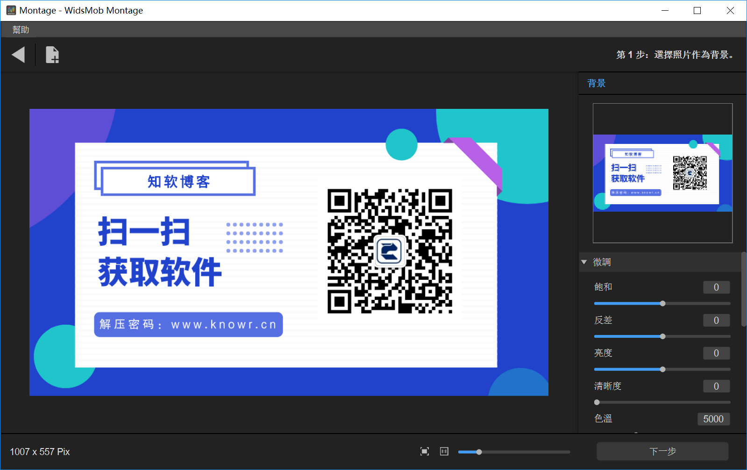This screenshot has width=747, height=470.
Task: Click the background thumbnail preview
Action: [x=662, y=173]
